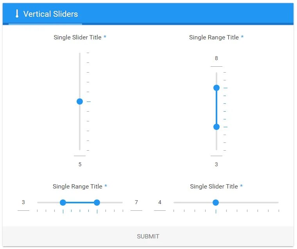
Task: Select the 3 field below the vertical range slider
Action: pos(216,164)
